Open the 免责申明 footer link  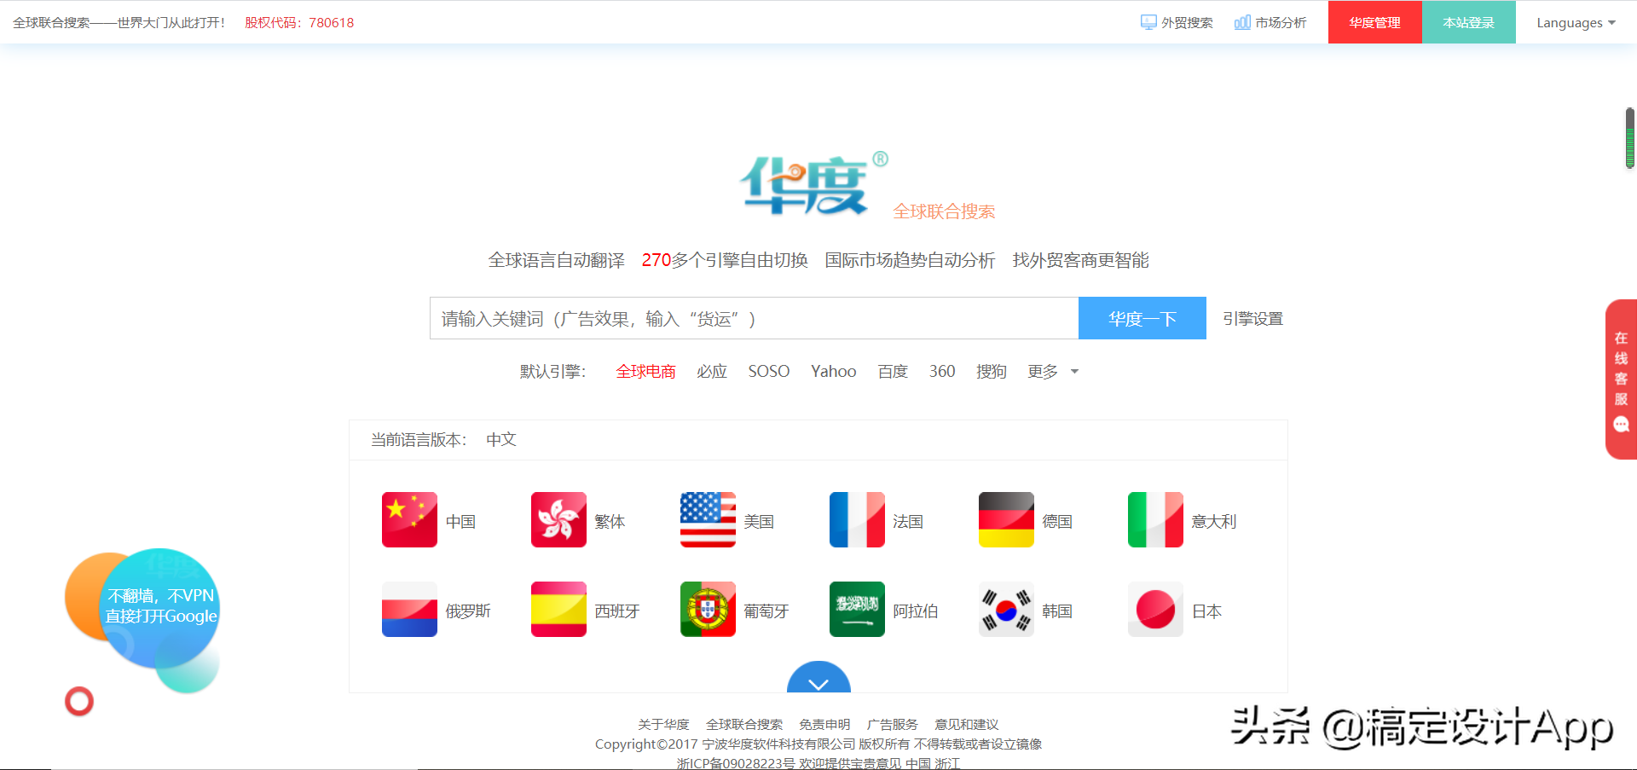(x=824, y=724)
